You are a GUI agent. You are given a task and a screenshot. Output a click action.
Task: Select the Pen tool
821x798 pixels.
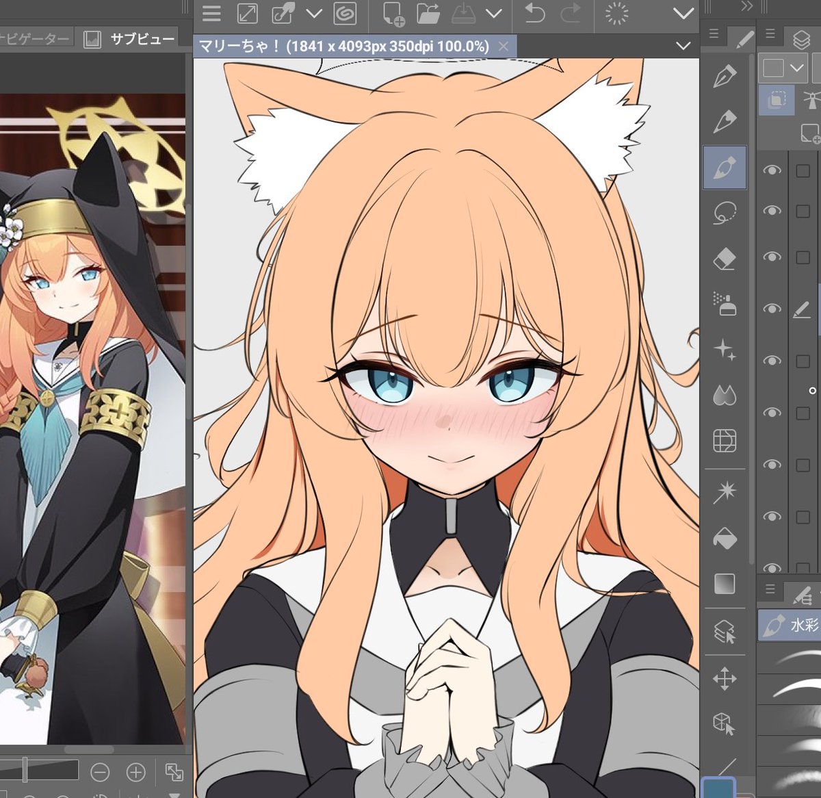coord(725,77)
